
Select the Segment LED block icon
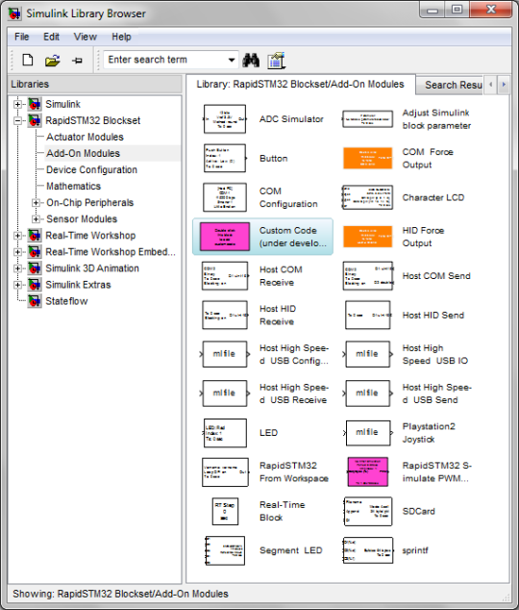(x=225, y=550)
